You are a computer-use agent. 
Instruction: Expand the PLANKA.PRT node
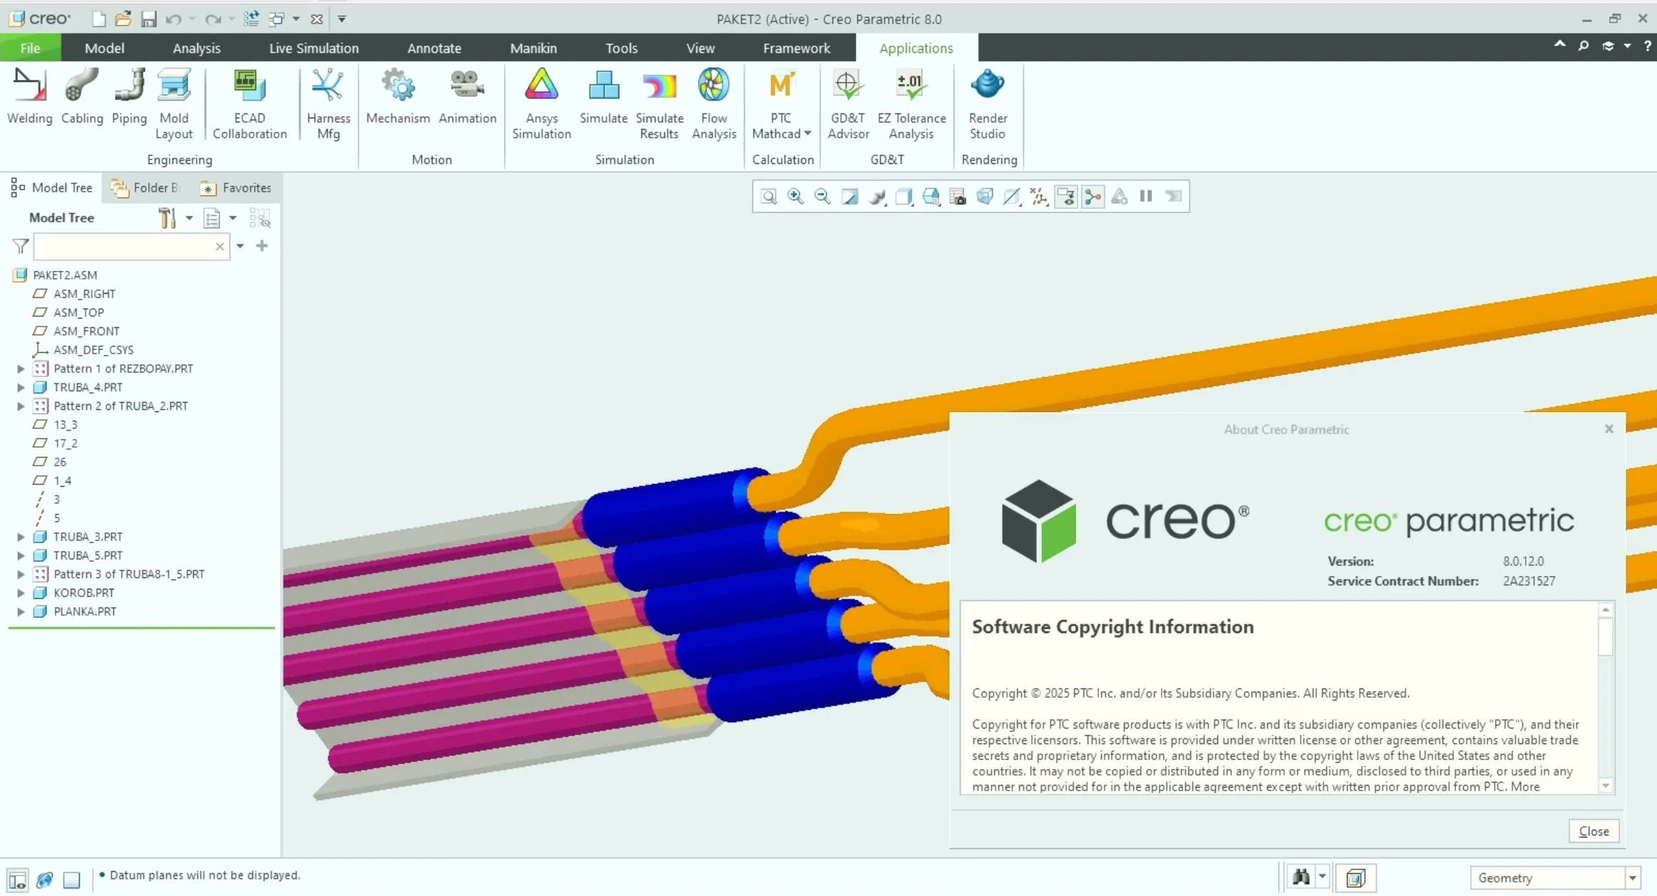point(21,611)
